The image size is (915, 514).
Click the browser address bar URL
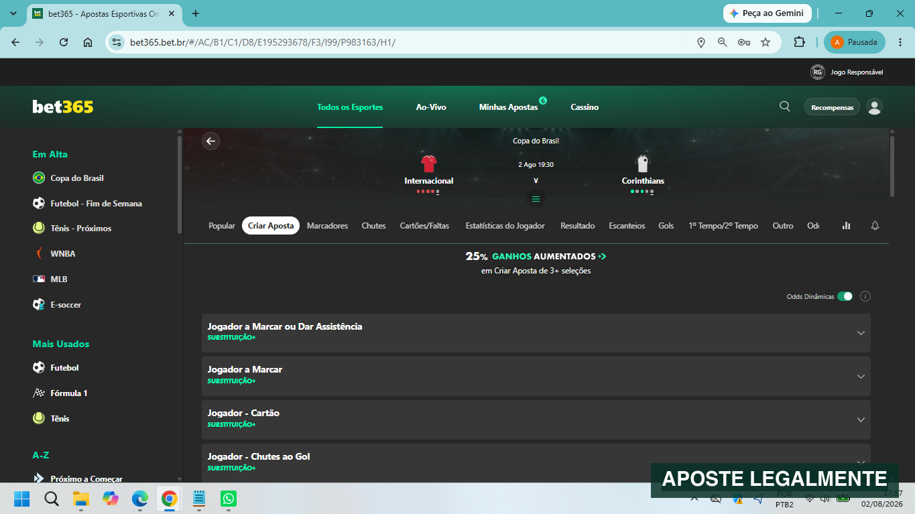coord(263,42)
